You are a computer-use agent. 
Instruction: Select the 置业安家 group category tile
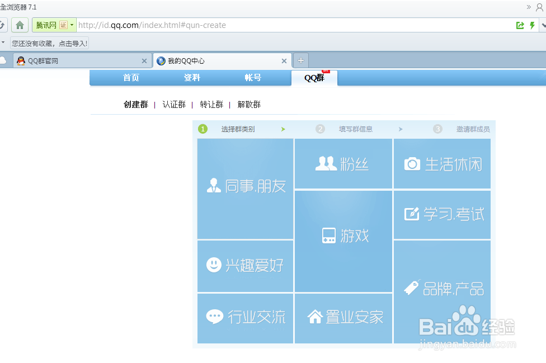[343, 318]
